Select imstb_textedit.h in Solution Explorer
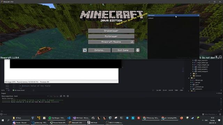 [202, 69]
